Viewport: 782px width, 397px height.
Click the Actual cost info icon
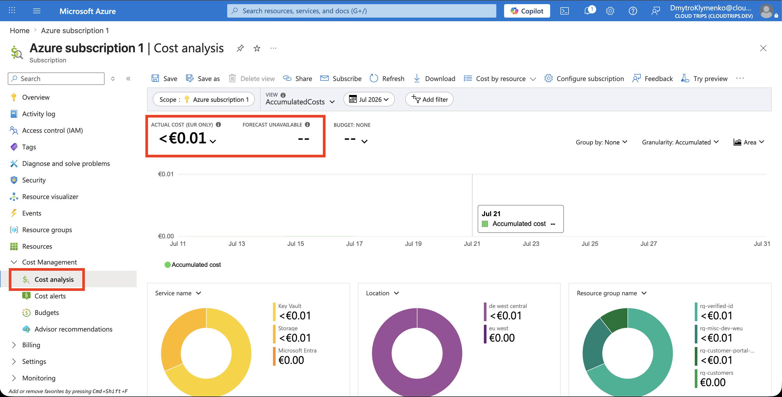(x=218, y=124)
